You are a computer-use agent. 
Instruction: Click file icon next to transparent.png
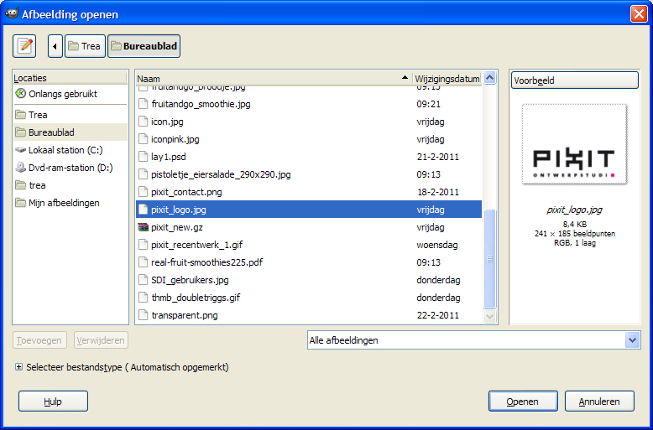click(x=143, y=315)
